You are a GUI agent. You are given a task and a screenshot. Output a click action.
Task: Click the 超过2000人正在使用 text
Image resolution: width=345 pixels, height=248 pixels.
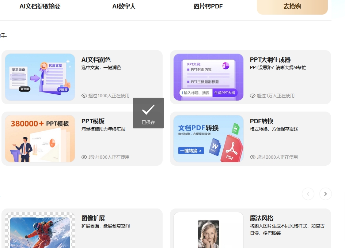click(x=277, y=157)
